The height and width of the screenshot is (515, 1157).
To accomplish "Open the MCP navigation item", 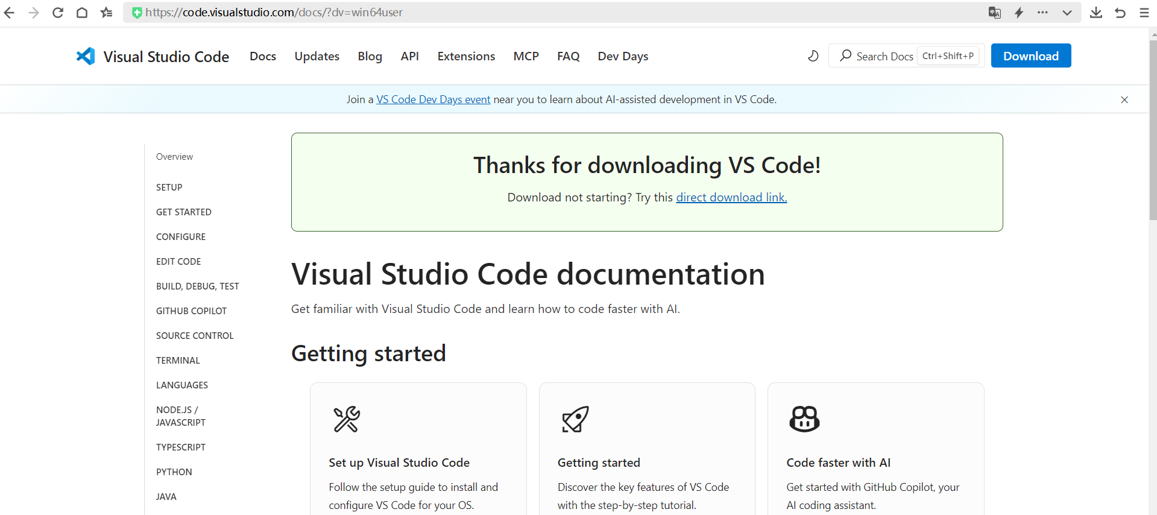I will click(526, 56).
